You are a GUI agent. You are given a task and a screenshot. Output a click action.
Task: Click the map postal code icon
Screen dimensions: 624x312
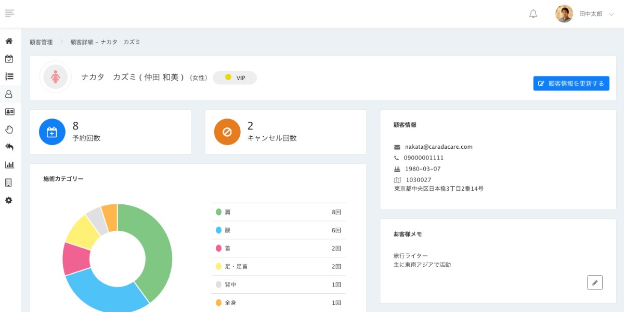coord(397,180)
